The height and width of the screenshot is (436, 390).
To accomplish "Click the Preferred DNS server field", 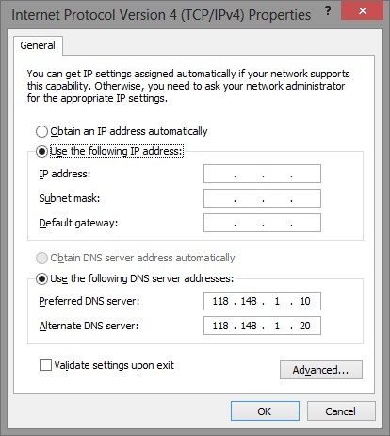I will click(262, 301).
